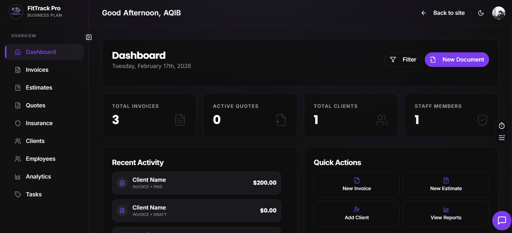Viewport: 512px width, 233px height.
Task: Toggle dark mode with the moon icon
Action: (x=481, y=13)
